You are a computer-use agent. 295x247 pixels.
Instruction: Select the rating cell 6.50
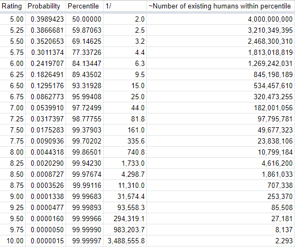(13, 85)
